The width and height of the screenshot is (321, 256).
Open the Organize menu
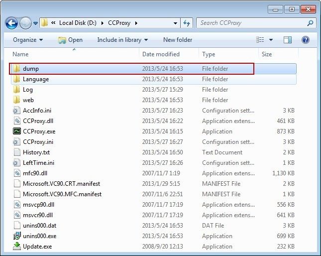point(28,40)
